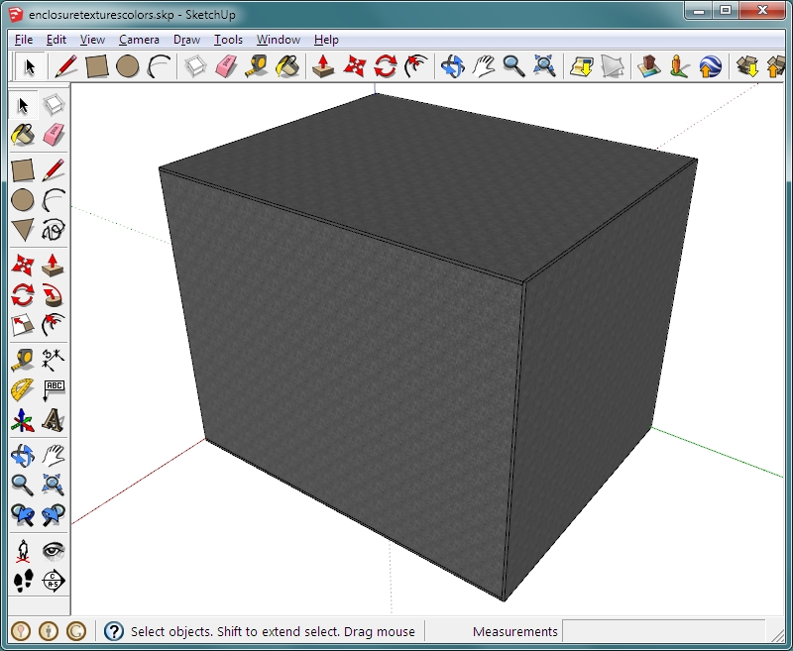Select Rectangle tool in left palette
This screenshot has height=651, width=793.
(23, 170)
